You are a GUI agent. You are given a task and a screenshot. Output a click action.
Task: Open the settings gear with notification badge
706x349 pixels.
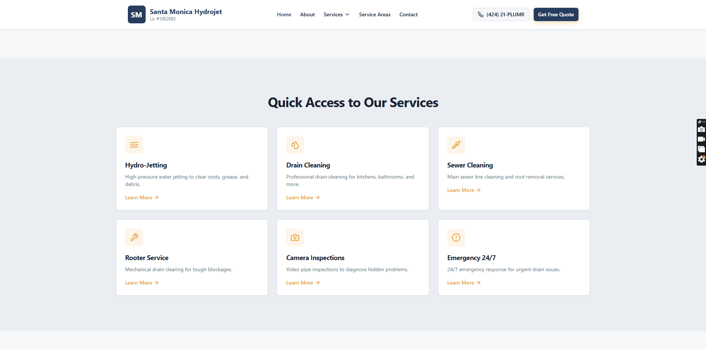[702, 159]
